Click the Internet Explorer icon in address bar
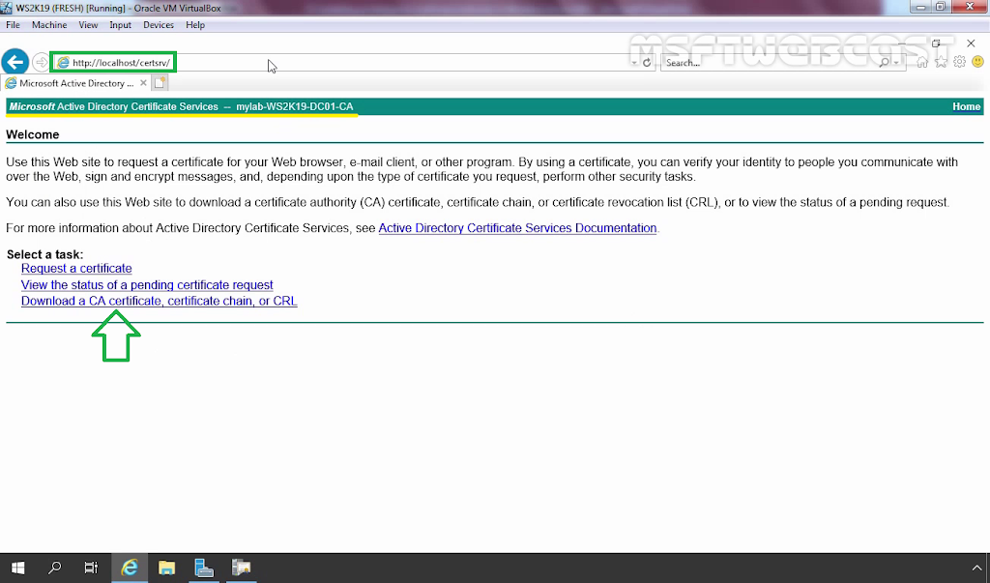Image resolution: width=990 pixels, height=583 pixels. point(63,63)
